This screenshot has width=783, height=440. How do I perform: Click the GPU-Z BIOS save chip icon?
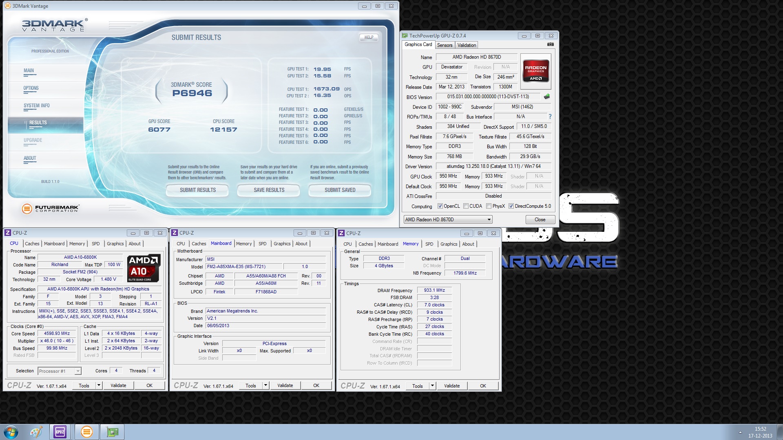point(547,97)
